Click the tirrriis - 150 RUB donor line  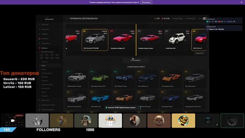(x=17, y=83)
